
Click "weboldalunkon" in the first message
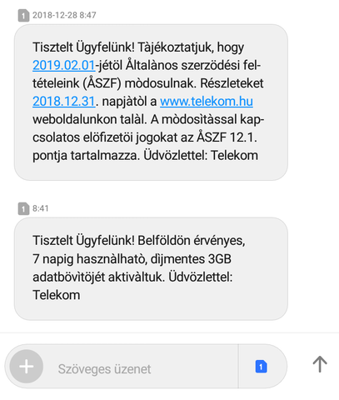point(75,119)
